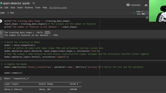Click the model.summary() line
The width and height of the screenshot is (166, 93).
13,73
